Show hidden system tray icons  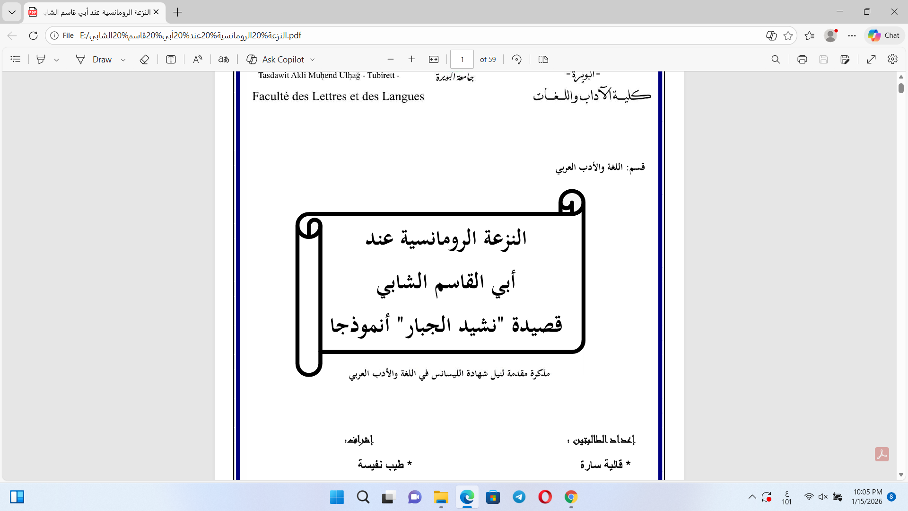click(752, 497)
